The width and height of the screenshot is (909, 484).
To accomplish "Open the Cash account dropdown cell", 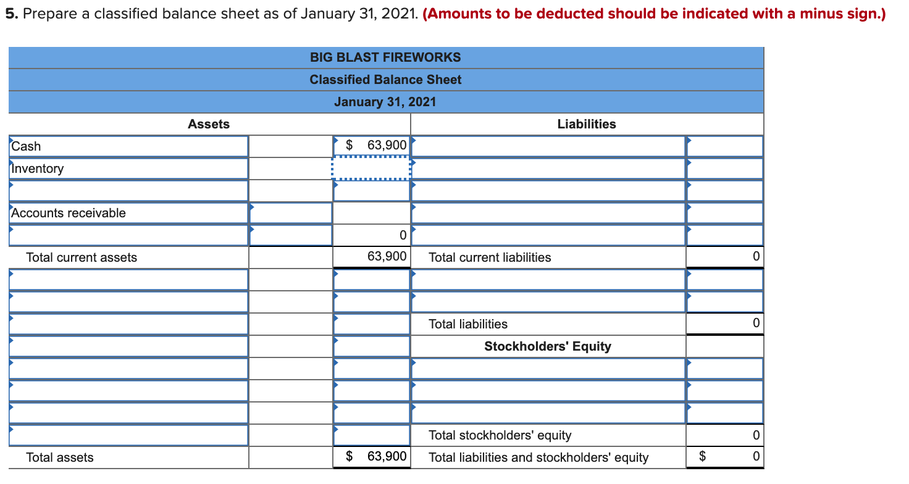I will click(128, 146).
